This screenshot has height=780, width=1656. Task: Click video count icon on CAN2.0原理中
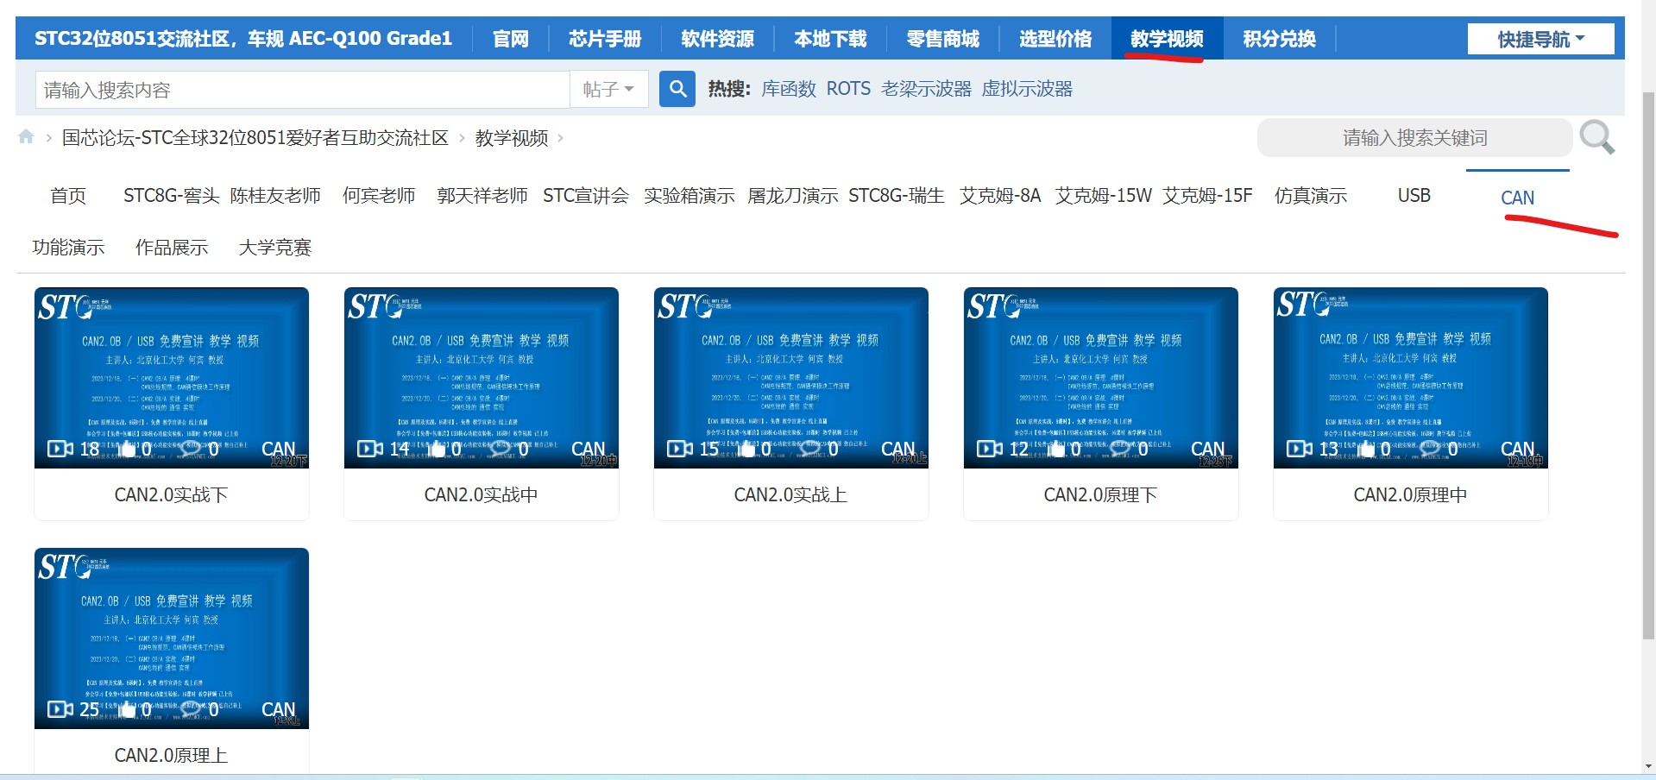(1300, 449)
